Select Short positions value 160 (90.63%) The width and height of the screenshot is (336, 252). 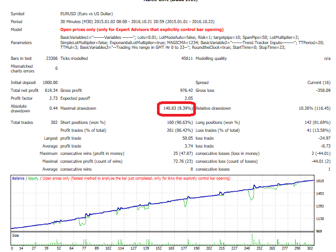click(180, 122)
